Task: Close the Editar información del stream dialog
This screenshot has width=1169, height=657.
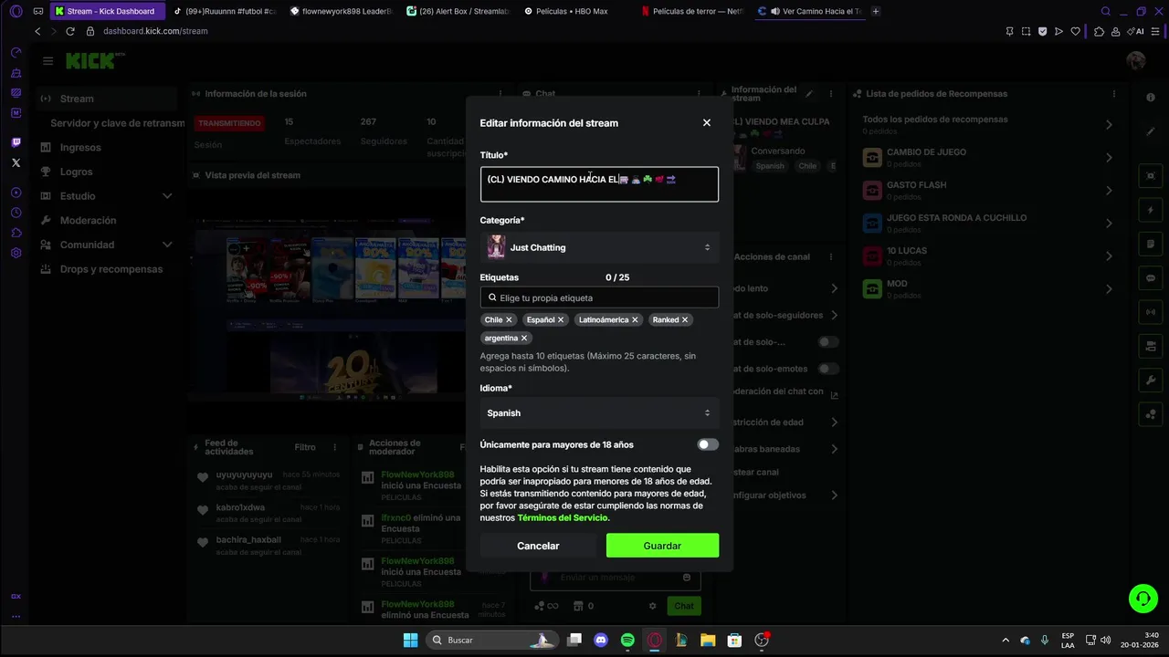Action: [x=706, y=122]
